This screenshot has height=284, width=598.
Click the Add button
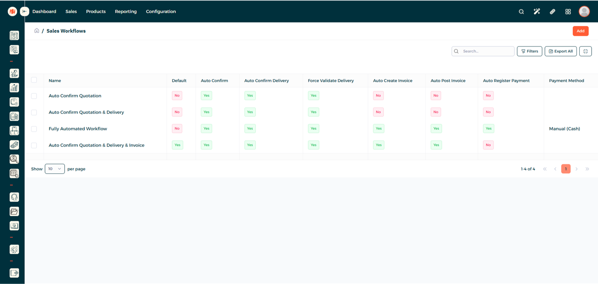580,31
